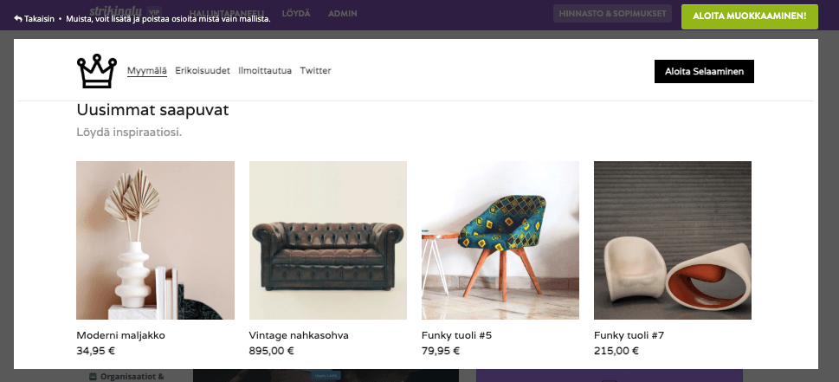Click the Löydä item in top bar
Viewport: 839px width, 382px height.
click(x=296, y=14)
